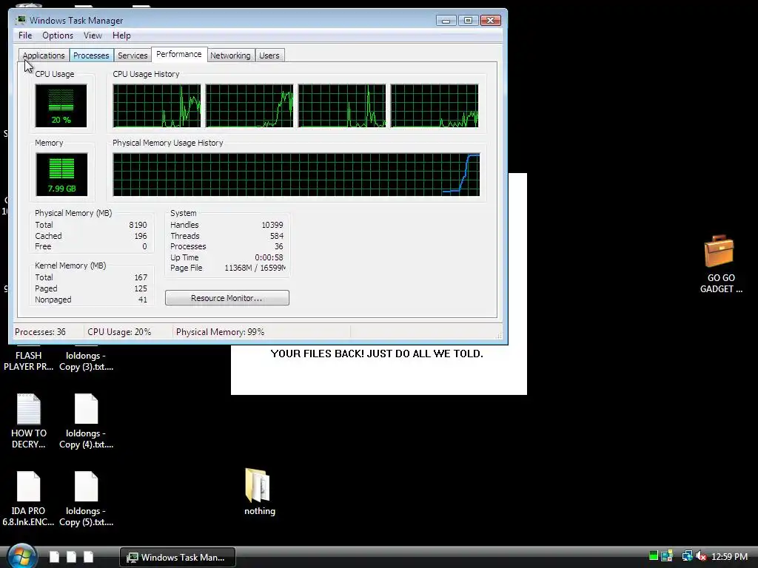Close the Windows Task Manager window
Screen dimensions: 758x568
[490, 20]
